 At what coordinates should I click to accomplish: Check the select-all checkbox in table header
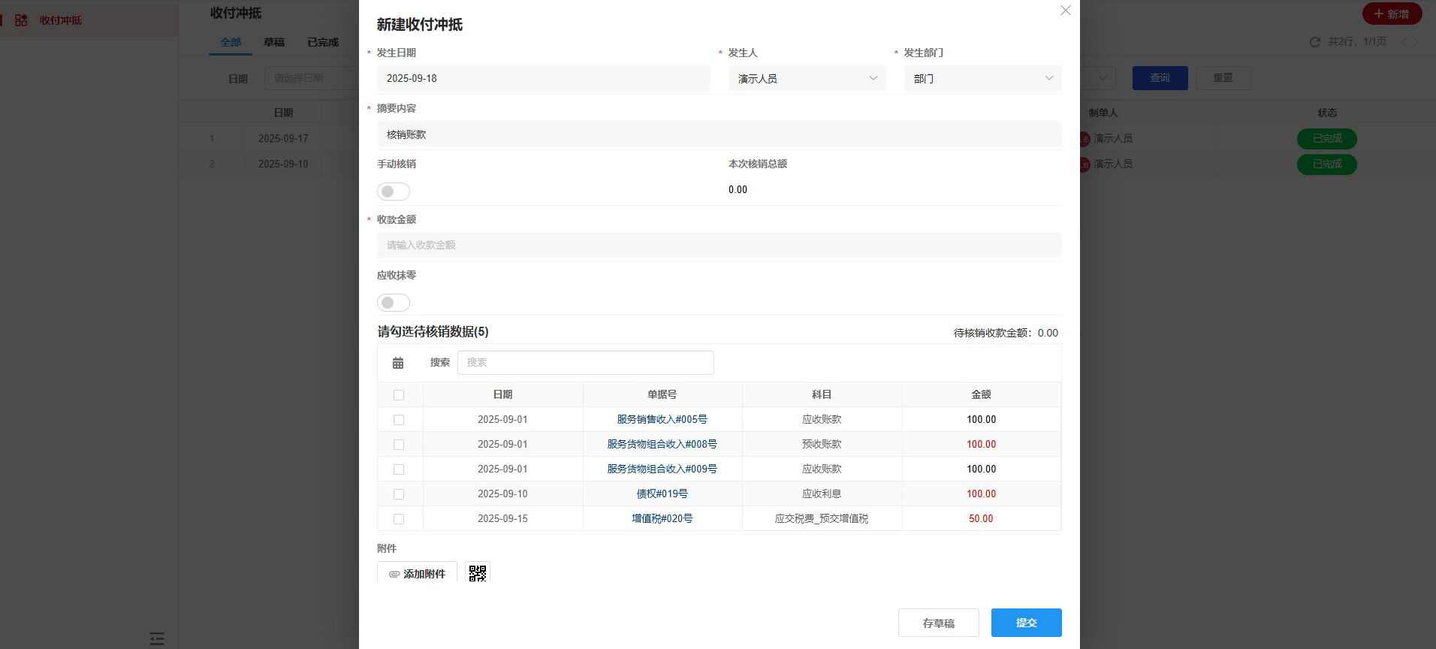[x=399, y=395]
